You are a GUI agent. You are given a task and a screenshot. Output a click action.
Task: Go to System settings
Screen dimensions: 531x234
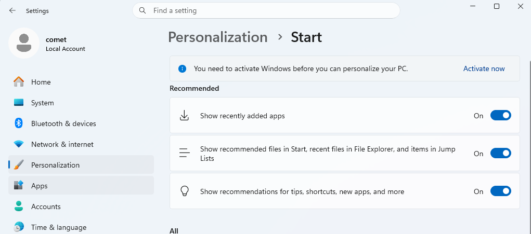pos(81,103)
